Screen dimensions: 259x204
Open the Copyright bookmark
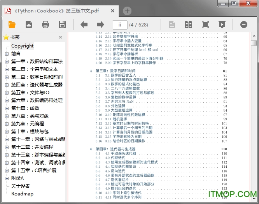pyautogui.click(x=23, y=46)
